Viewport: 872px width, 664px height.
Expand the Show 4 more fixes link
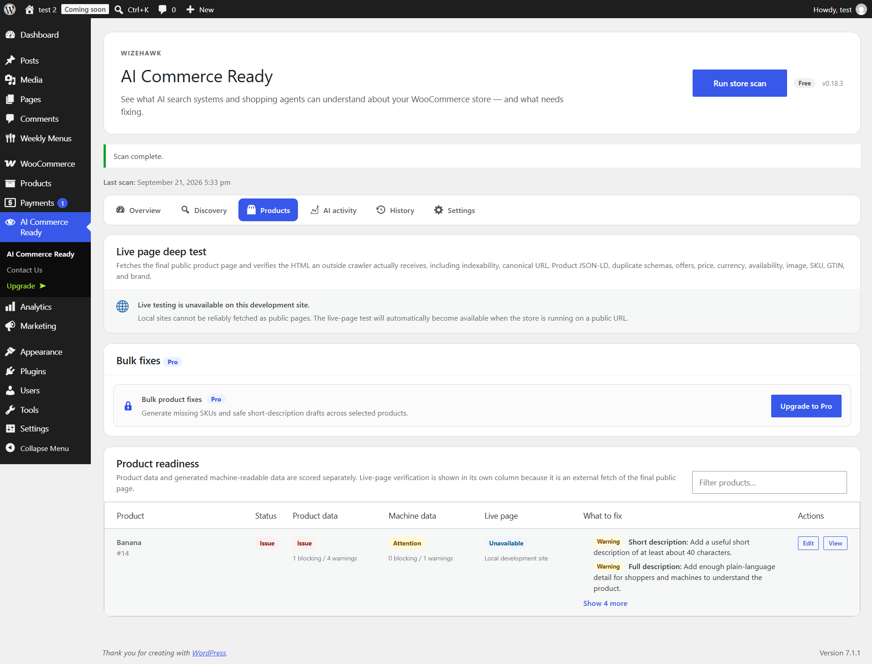pyautogui.click(x=605, y=603)
